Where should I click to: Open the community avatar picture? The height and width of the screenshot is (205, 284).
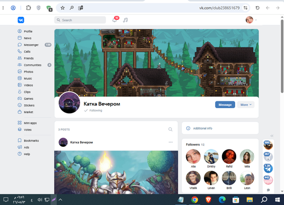(x=69, y=103)
